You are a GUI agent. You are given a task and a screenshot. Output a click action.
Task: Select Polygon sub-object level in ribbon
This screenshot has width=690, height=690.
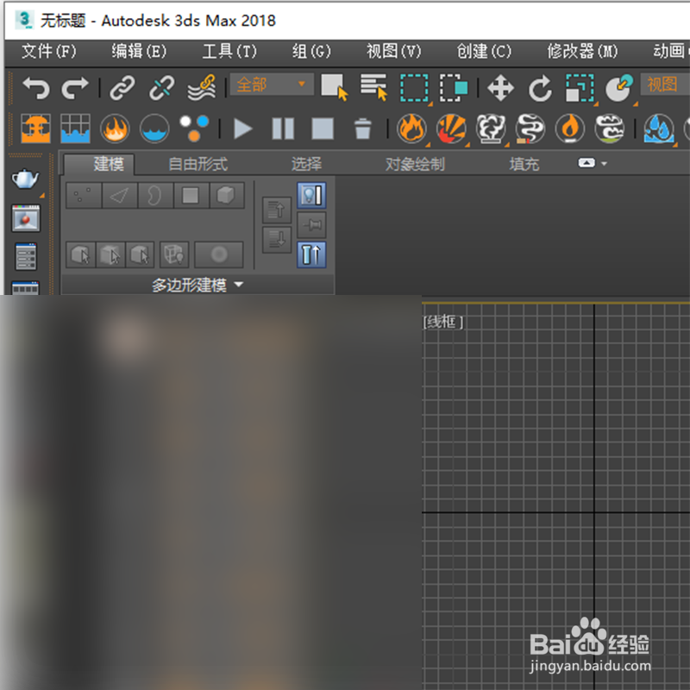click(x=191, y=195)
